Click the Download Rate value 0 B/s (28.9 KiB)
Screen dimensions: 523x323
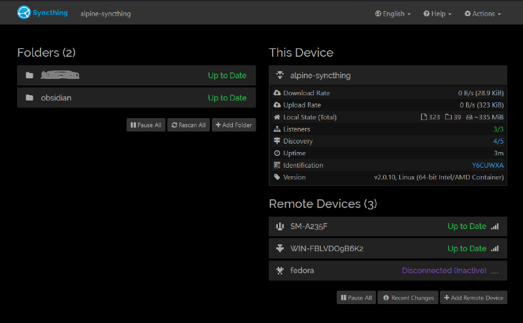[481, 93]
